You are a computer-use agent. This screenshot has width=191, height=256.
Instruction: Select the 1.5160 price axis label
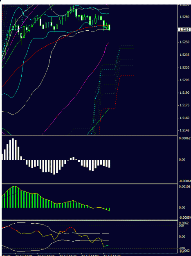click(x=184, y=118)
